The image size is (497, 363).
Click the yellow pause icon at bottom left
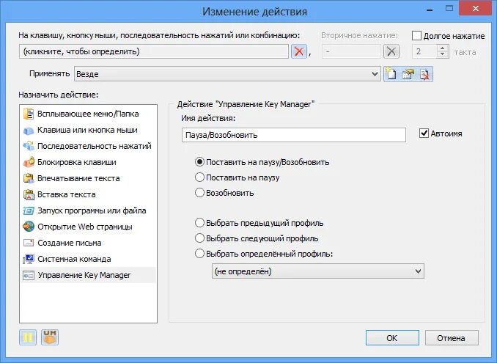[28, 337]
